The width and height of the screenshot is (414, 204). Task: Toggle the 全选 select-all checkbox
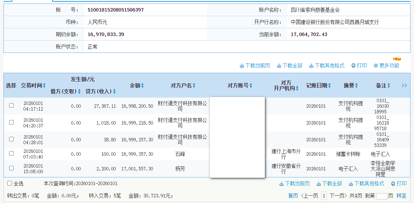tap(10, 183)
